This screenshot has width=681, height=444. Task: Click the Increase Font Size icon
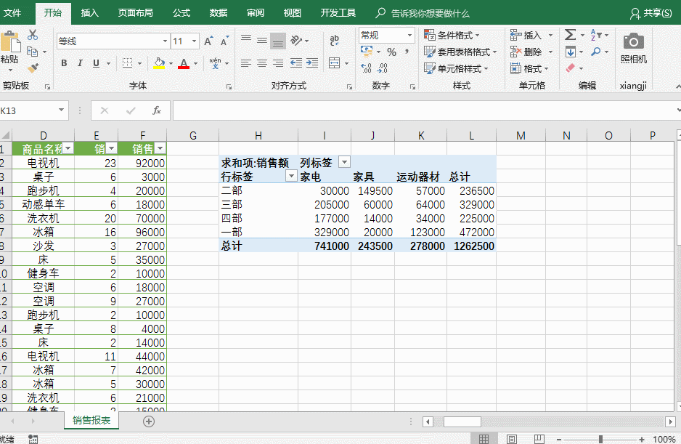point(208,41)
